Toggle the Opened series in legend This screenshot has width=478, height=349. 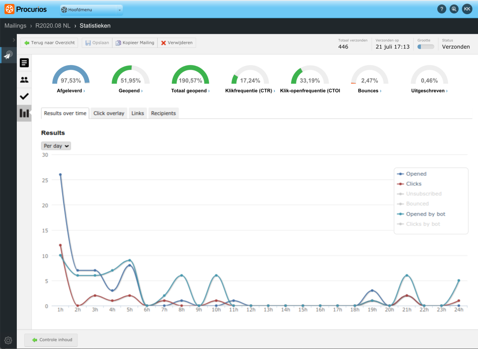pos(412,174)
